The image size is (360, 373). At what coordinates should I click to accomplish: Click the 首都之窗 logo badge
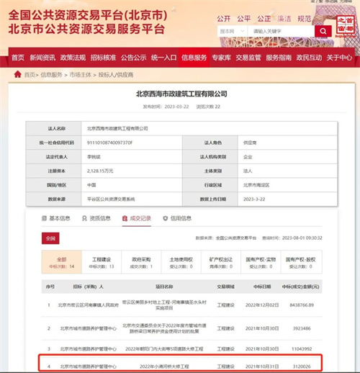pyautogui.click(x=346, y=26)
